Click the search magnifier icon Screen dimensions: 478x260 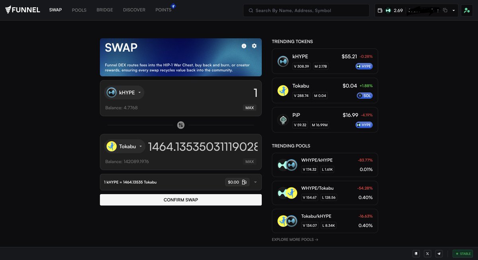[x=251, y=10]
